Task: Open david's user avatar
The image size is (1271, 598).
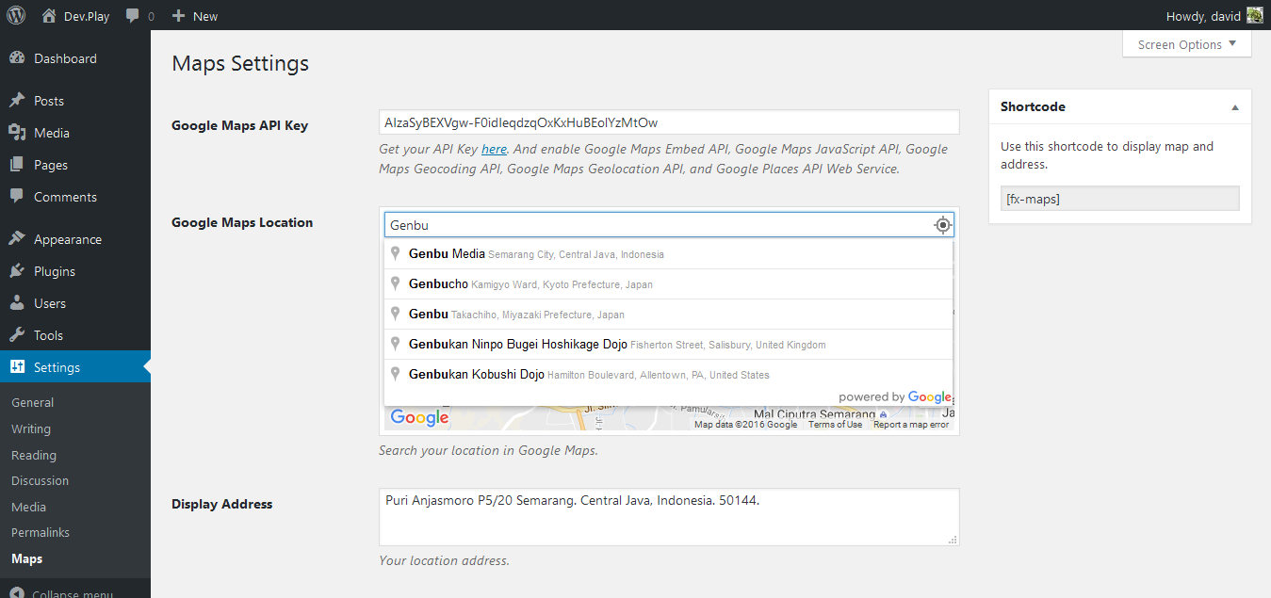Action: 1255,15
